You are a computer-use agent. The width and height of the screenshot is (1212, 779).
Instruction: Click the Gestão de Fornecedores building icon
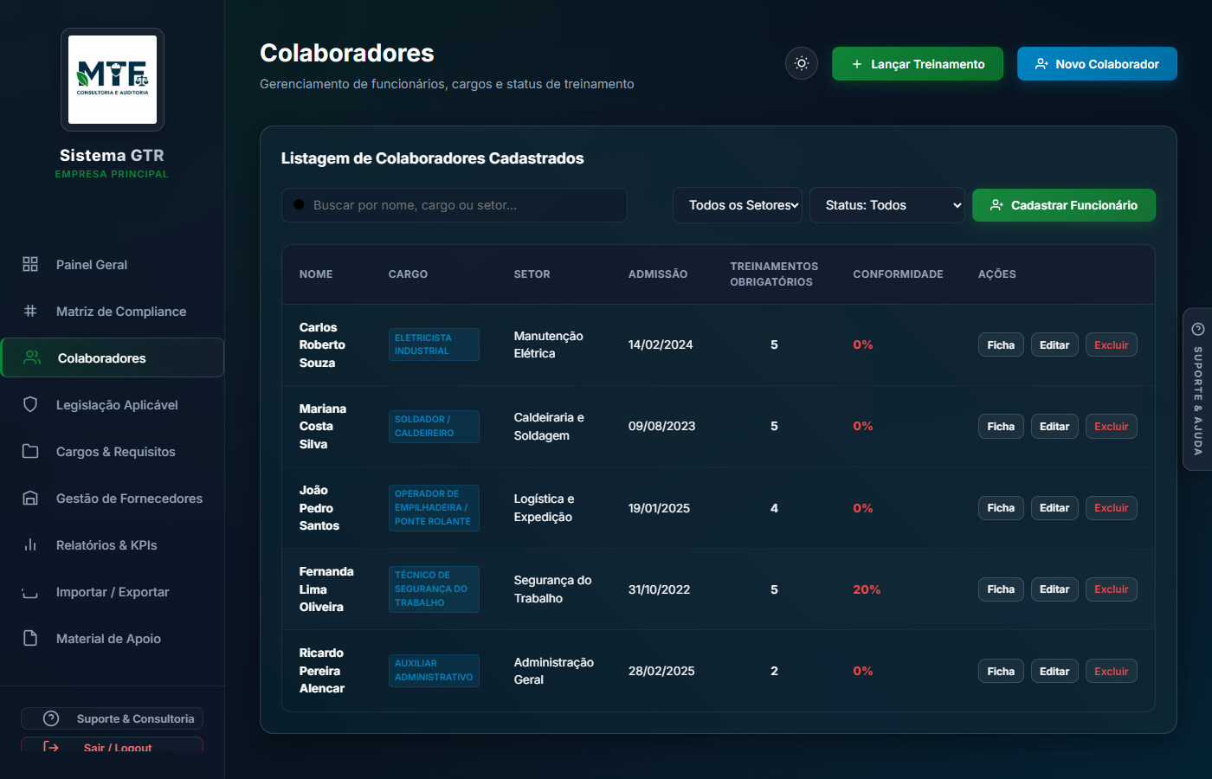tap(30, 498)
